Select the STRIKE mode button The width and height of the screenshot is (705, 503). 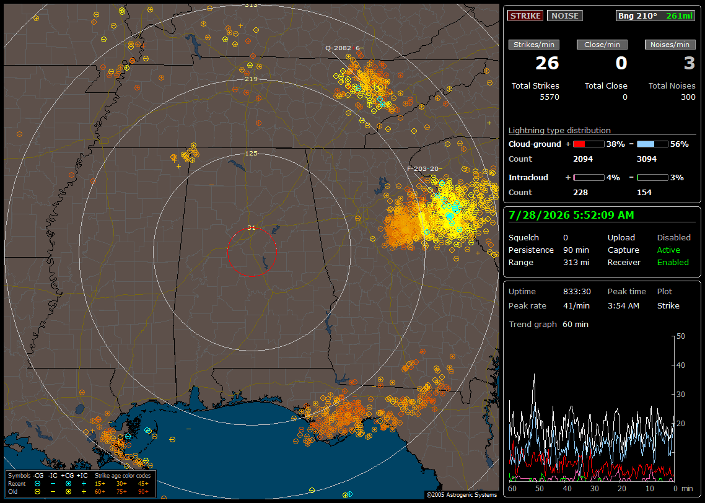tap(525, 15)
